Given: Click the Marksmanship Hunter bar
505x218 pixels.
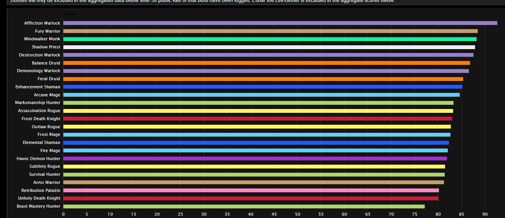Looking at the screenshot, I should (x=258, y=103).
